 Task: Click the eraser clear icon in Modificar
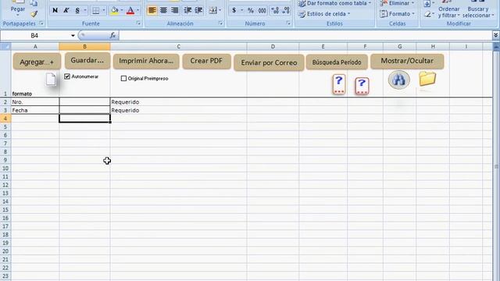[427, 14]
